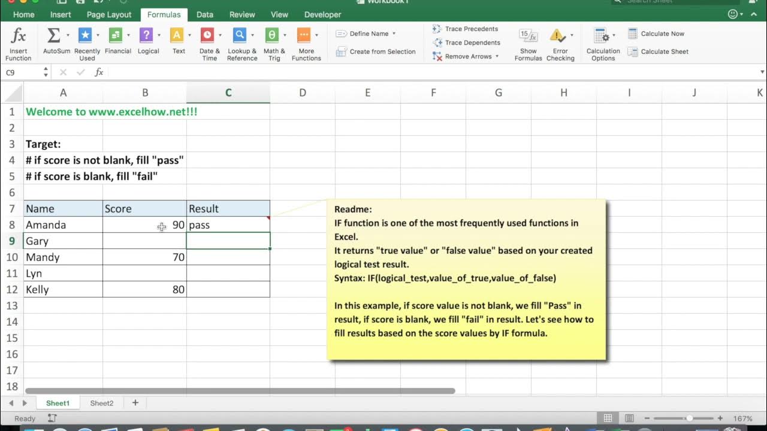The image size is (767, 431).
Task: Click the arrow next to Error Checking
Action: click(571, 35)
